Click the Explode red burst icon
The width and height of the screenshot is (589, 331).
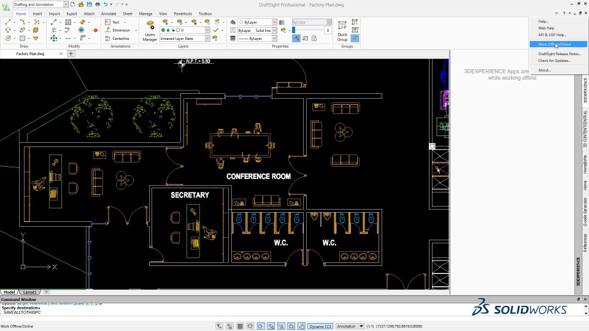(96, 30)
